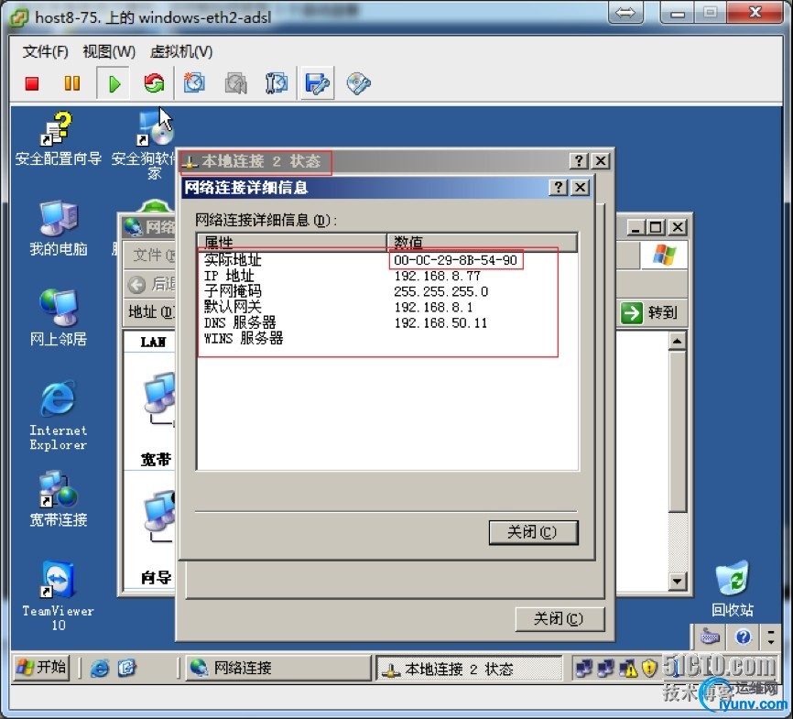This screenshot has height=719, width=793.
Task: Switch to 本地连接 2 状态 taskbar button
Action: pos(468,669)
